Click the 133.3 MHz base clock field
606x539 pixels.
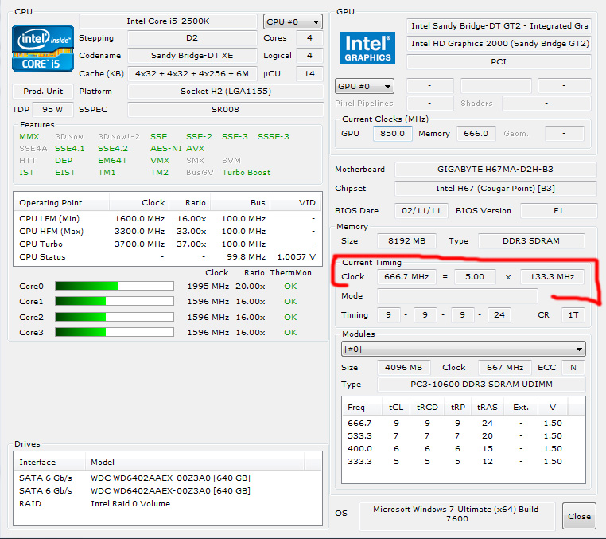(552, 276)
